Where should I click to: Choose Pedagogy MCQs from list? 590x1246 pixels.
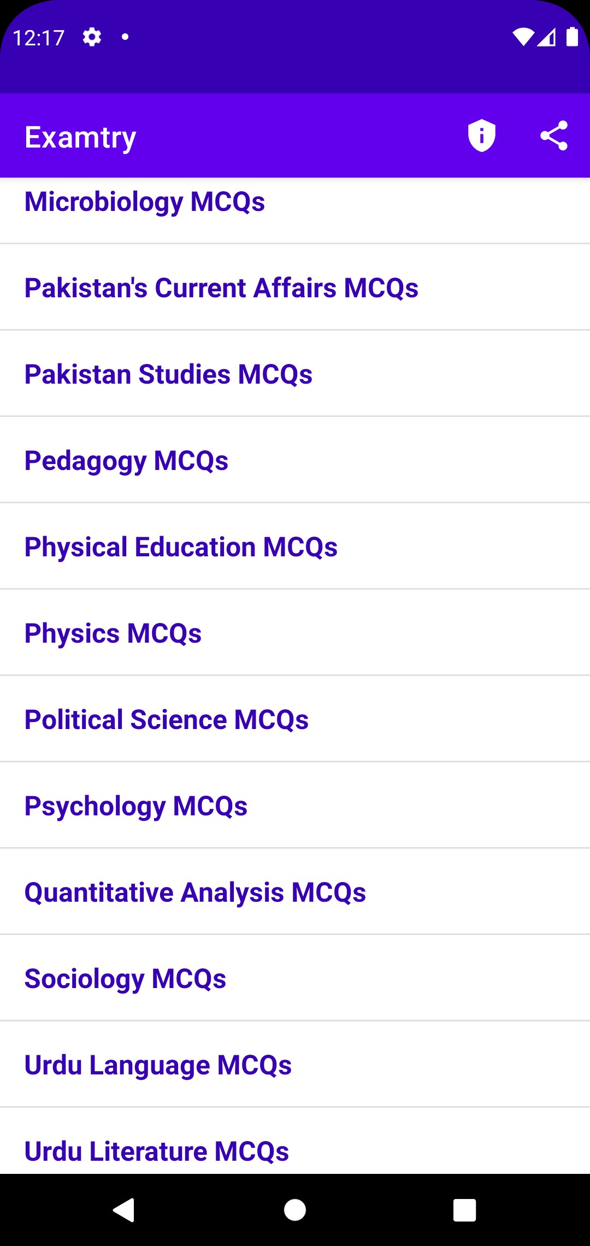[x=126, y=461]
